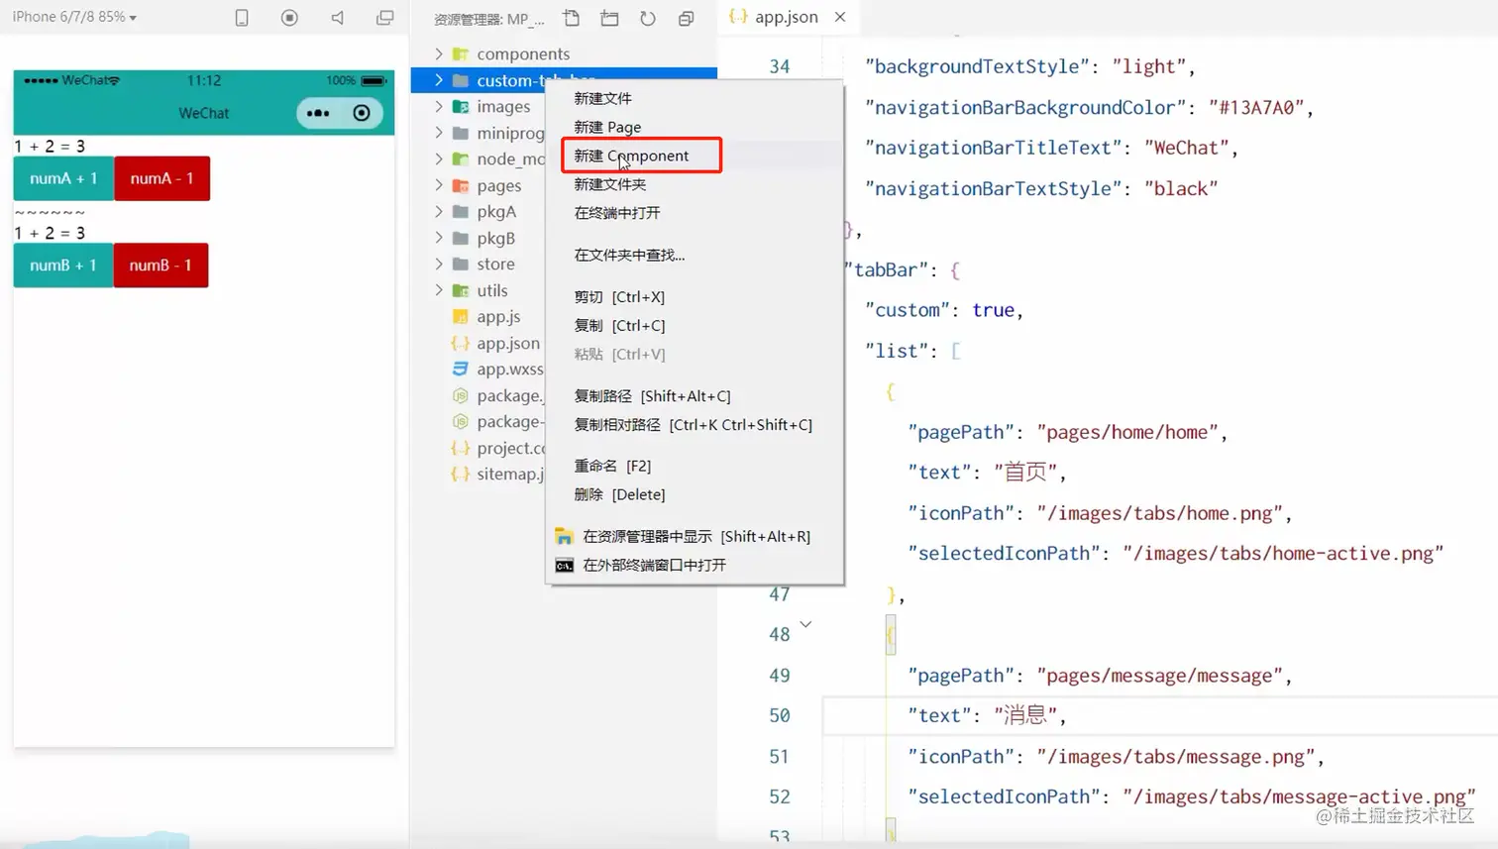This screenshot has width=1498, height=849.
Task: Choose 重命名 [F2] from the context menu
Action: point(695,466)
